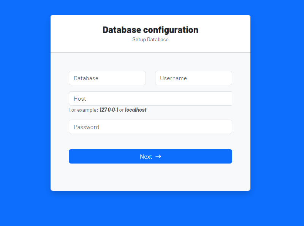Click the "localhost" example hint text
Screen dimensions: 304x226
click(136, 110)
